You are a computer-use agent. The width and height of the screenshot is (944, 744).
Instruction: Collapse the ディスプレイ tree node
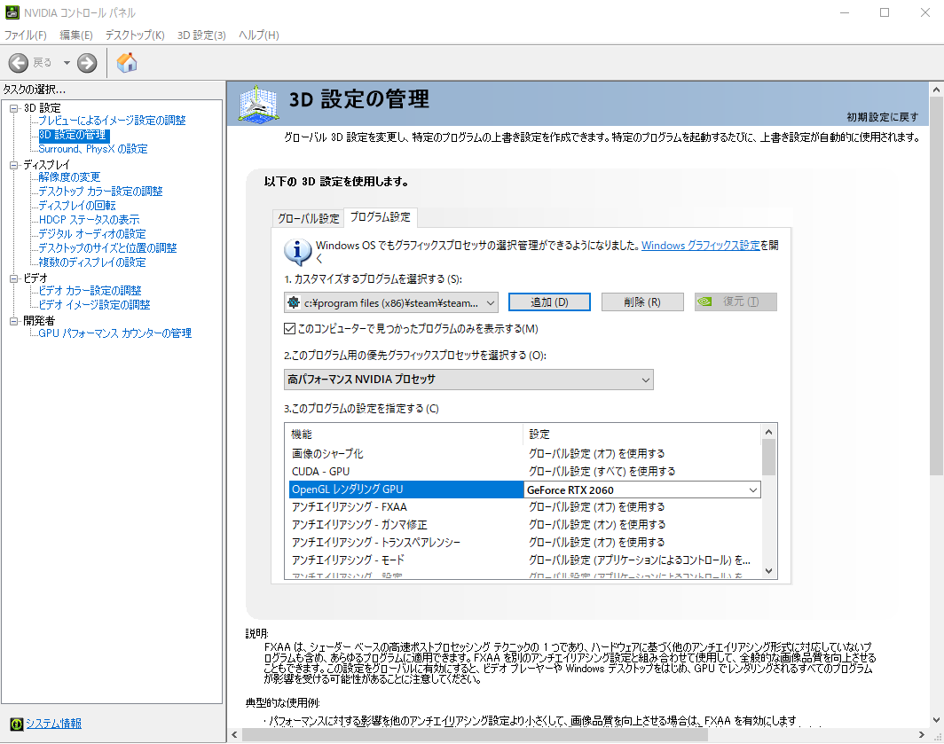click(14, 165)
